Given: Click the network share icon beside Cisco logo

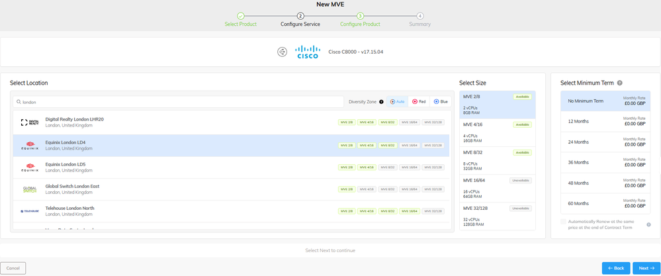Looking at the screenshot, I should pos(282,52).
